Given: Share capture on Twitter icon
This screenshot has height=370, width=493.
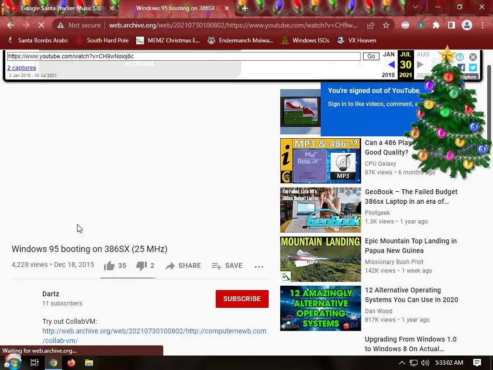Looking at the screenshot, I should (473, 67).
